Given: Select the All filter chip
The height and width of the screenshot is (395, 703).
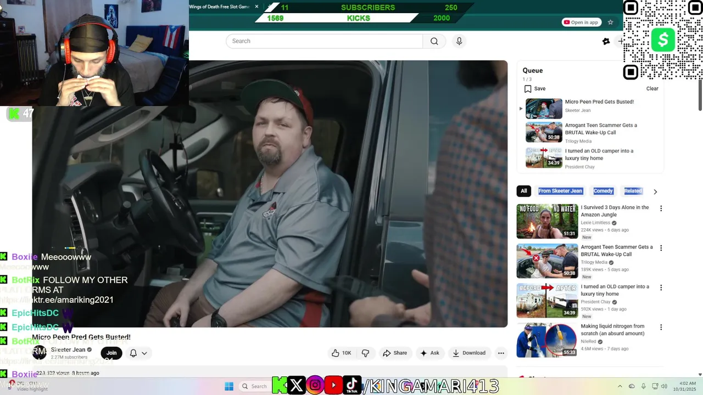Looking at the screenshot, I should click(x=523, y=191).
